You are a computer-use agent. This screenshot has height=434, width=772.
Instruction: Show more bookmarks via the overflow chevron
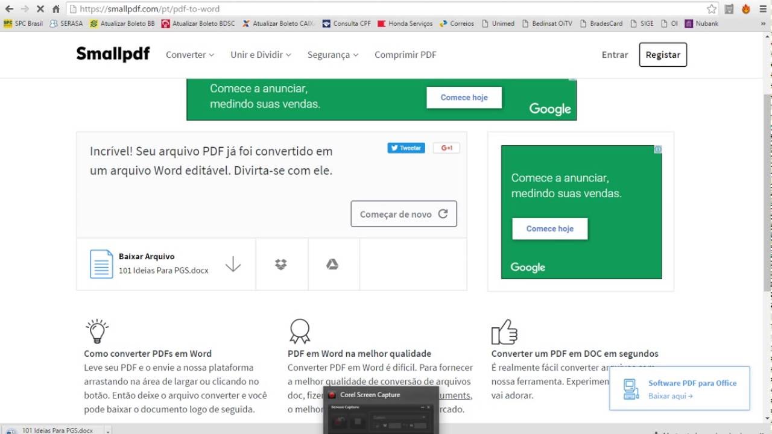(x=762, y=24)
